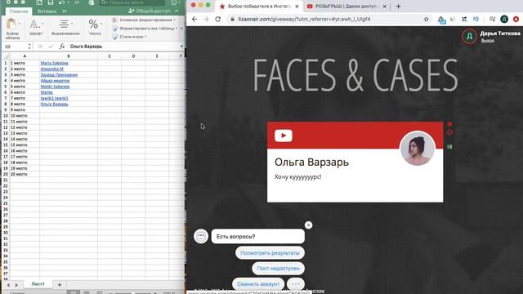
Task: Click the IQ browser extension icon
Action: 476,20
